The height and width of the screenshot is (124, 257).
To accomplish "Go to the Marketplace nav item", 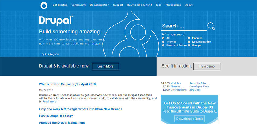I will (x=173, y=5).
